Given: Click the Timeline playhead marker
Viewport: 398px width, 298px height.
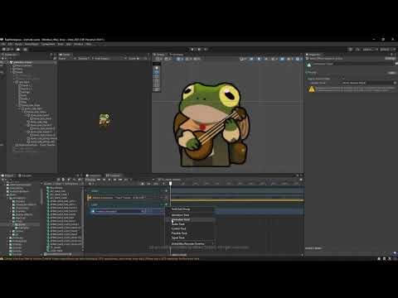Looking at the screenshot, I should [171, 184].
